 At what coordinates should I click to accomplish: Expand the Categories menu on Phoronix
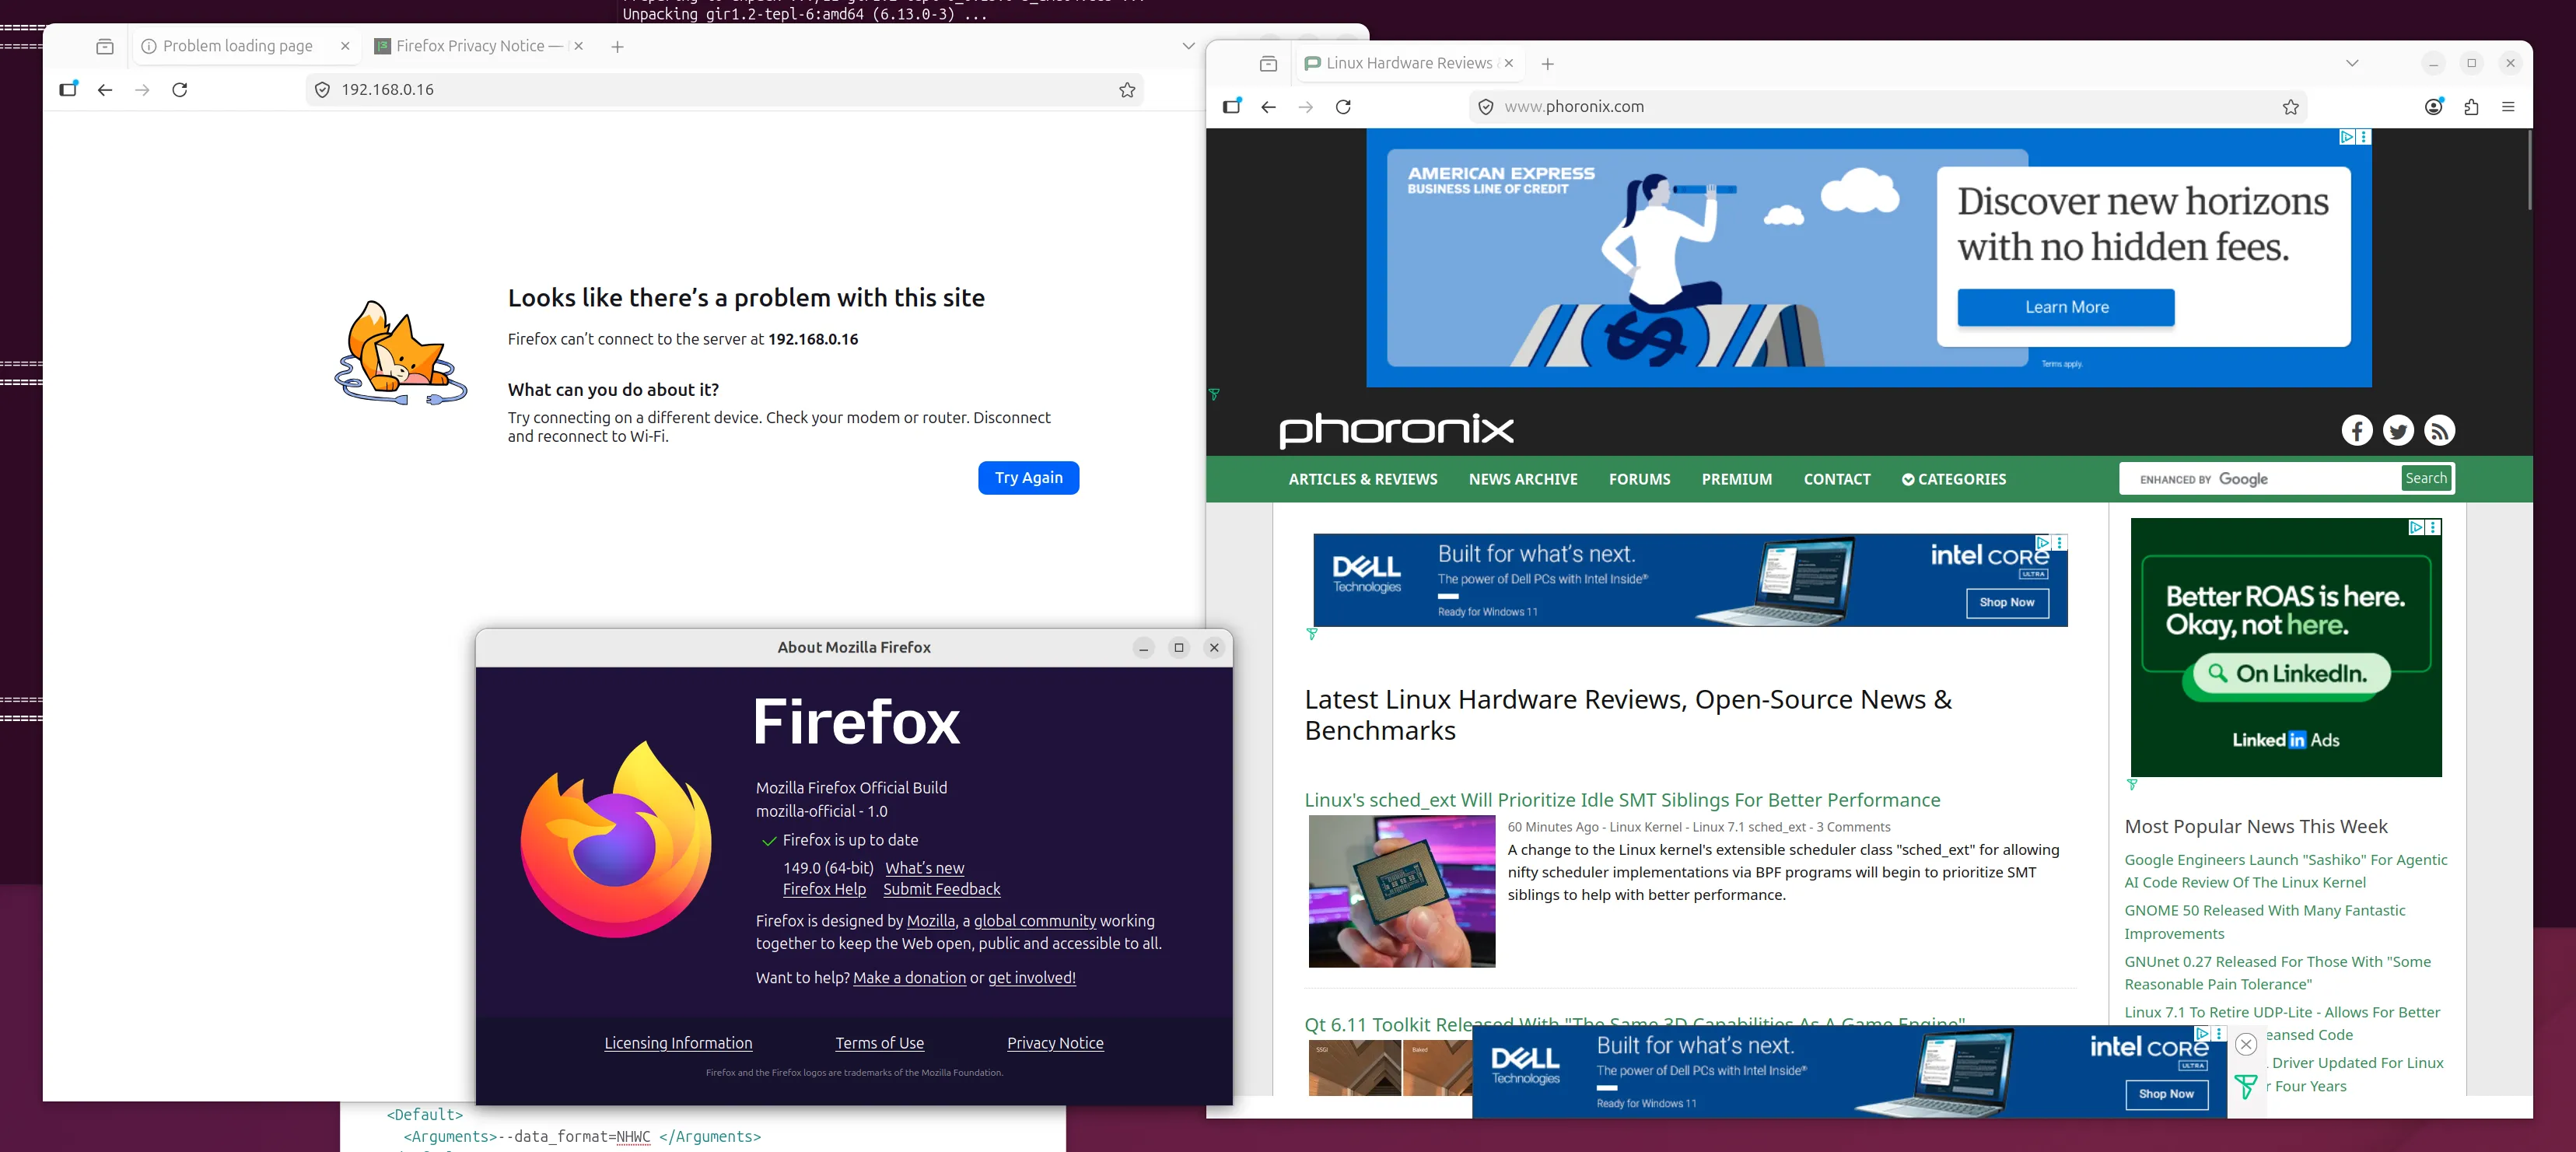point(1953,479)
